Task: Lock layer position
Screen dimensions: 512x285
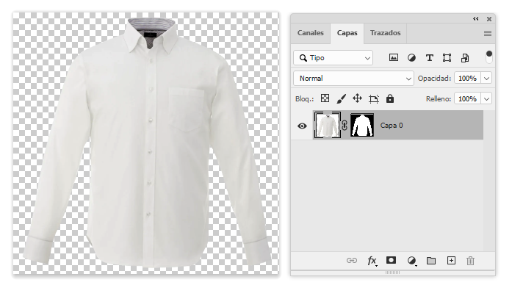Action: tap(357, 98)
